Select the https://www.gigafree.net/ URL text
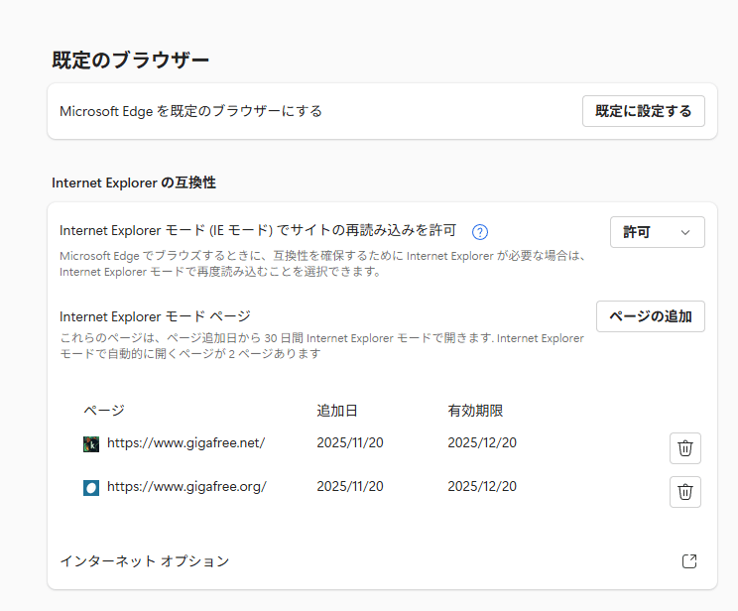Viewport: 738px width, 611px height. tap(185, 443)
